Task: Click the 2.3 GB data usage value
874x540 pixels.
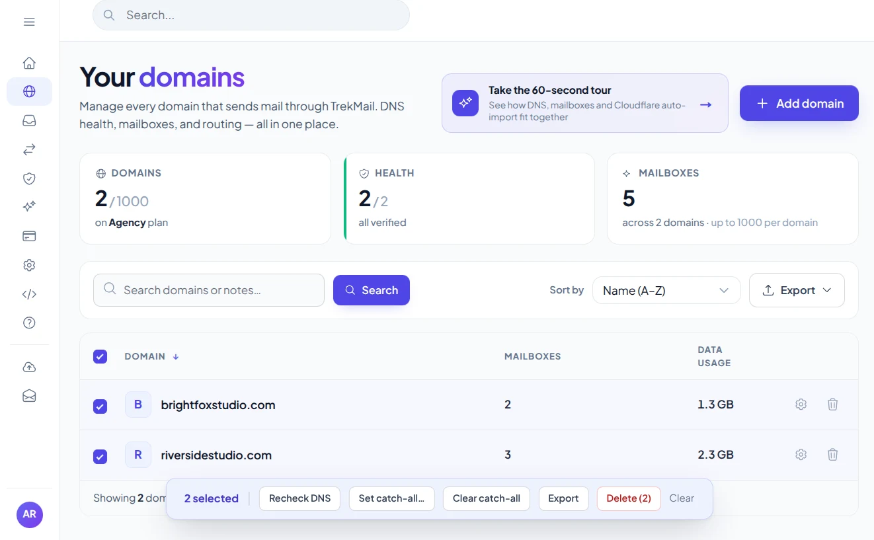Action: point(715,455)
